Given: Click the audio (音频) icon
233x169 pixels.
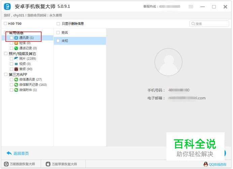Looking at the screenshot, I should click(16, 69).
